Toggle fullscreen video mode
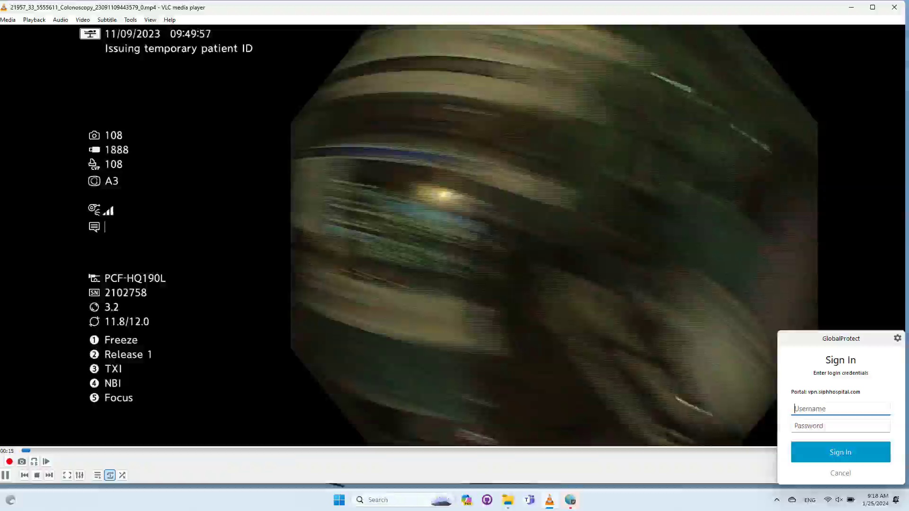The width and height of the screenshot is (909, 511). tap(67, 475)
